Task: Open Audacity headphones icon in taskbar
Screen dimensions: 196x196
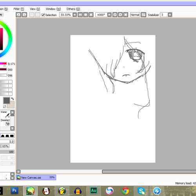Action: coord(78,191)
